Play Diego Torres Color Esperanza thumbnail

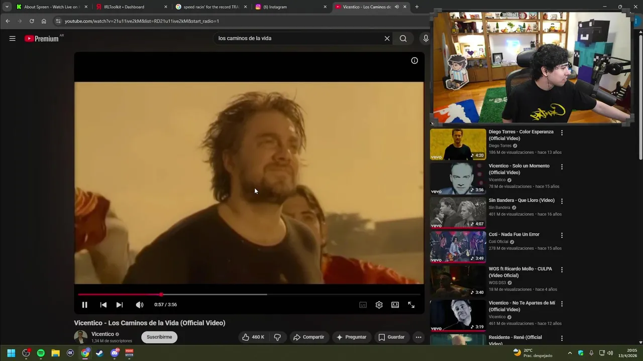click(x=458, y=144)
